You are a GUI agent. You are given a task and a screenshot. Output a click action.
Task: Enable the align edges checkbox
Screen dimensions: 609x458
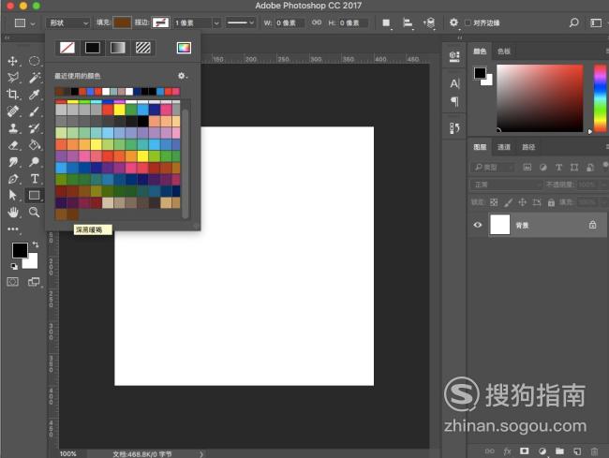[x=468, y=22]
